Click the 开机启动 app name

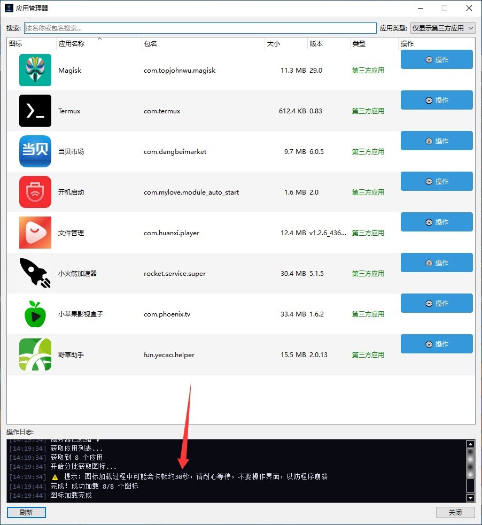click(x=71, y=192)
